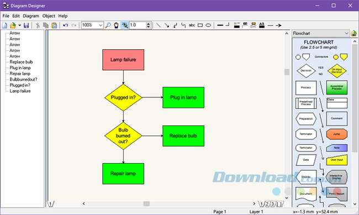
Task: Pick the orange Jump template shape
Action: (x=337, y=134)
